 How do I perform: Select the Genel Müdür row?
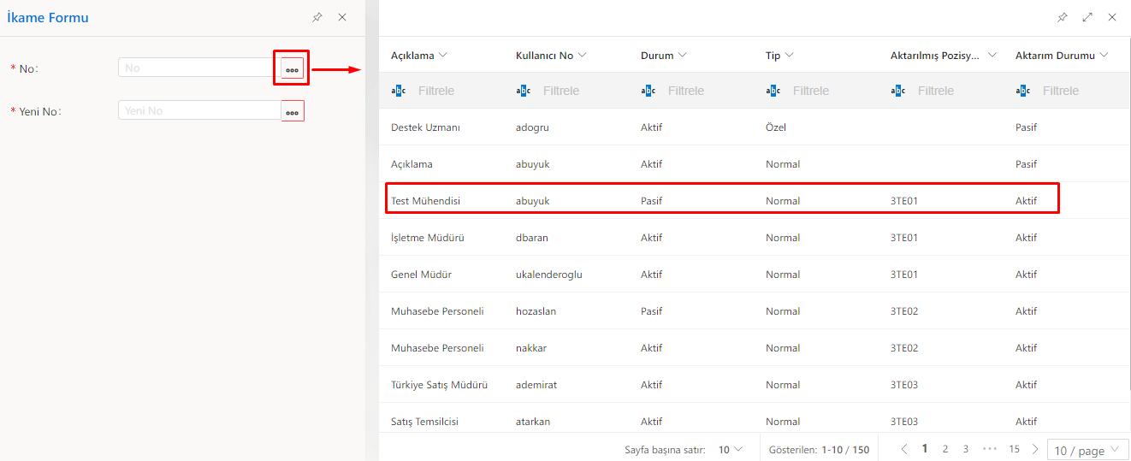(x=422, y=275)
